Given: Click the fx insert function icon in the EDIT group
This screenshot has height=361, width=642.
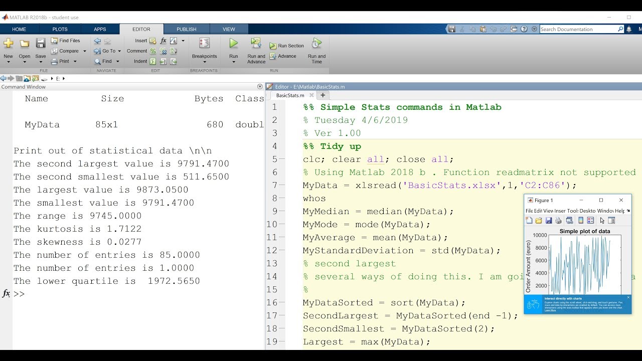Looking at the screenshot, I should click(x=163, y=41).
